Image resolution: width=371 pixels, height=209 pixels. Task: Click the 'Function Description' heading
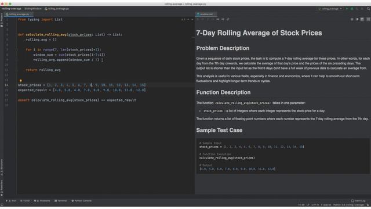pyautogui.click(x=223, y=92)
